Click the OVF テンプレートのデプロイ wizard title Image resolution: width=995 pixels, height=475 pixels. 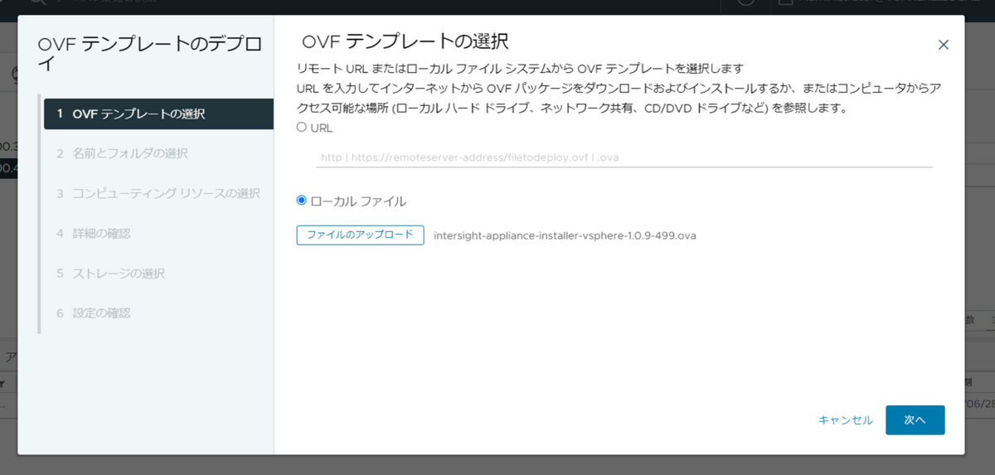(x=150, y=54)
